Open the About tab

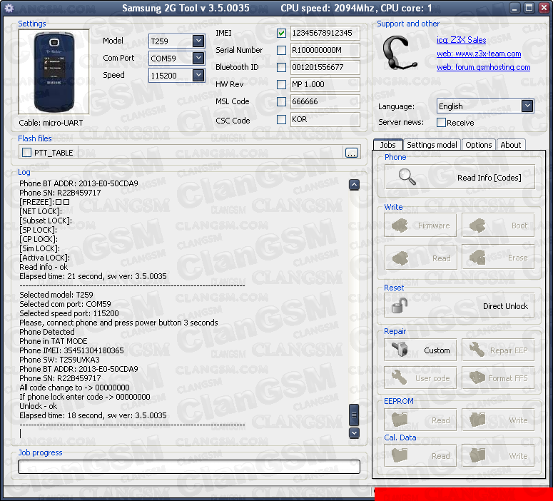[x=511, y=145]
